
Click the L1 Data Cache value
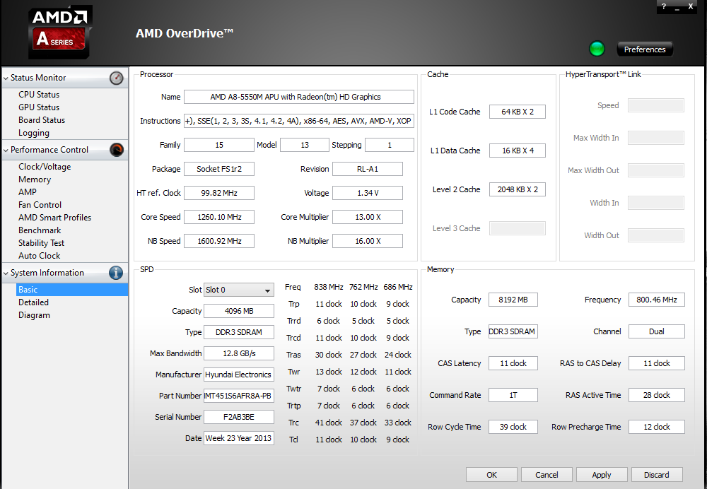pyautogui.click(x=518, y=151)
